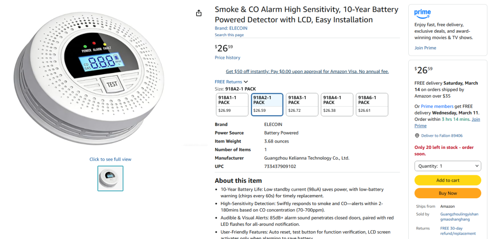The image size is (489, 239).
Task: Click the Prime logo in the sidebar
Action: (422, 13)
